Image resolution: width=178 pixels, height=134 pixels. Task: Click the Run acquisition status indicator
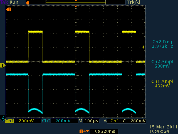click(14, 2)
